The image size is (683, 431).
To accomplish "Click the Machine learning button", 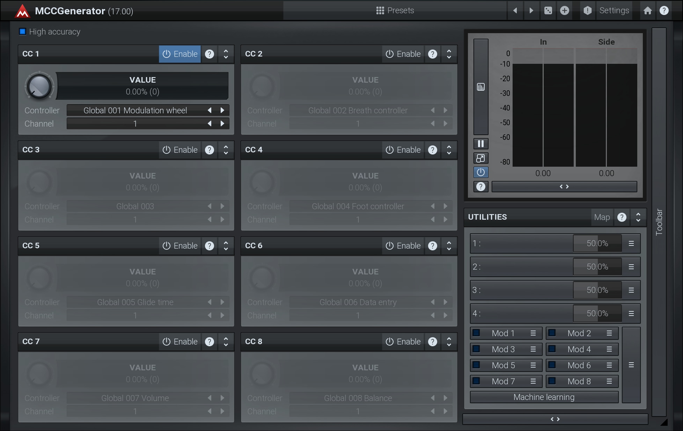I will [x=544, y=397].
